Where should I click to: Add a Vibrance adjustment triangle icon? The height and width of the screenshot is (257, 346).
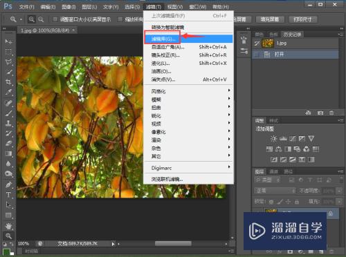(311, 139)
